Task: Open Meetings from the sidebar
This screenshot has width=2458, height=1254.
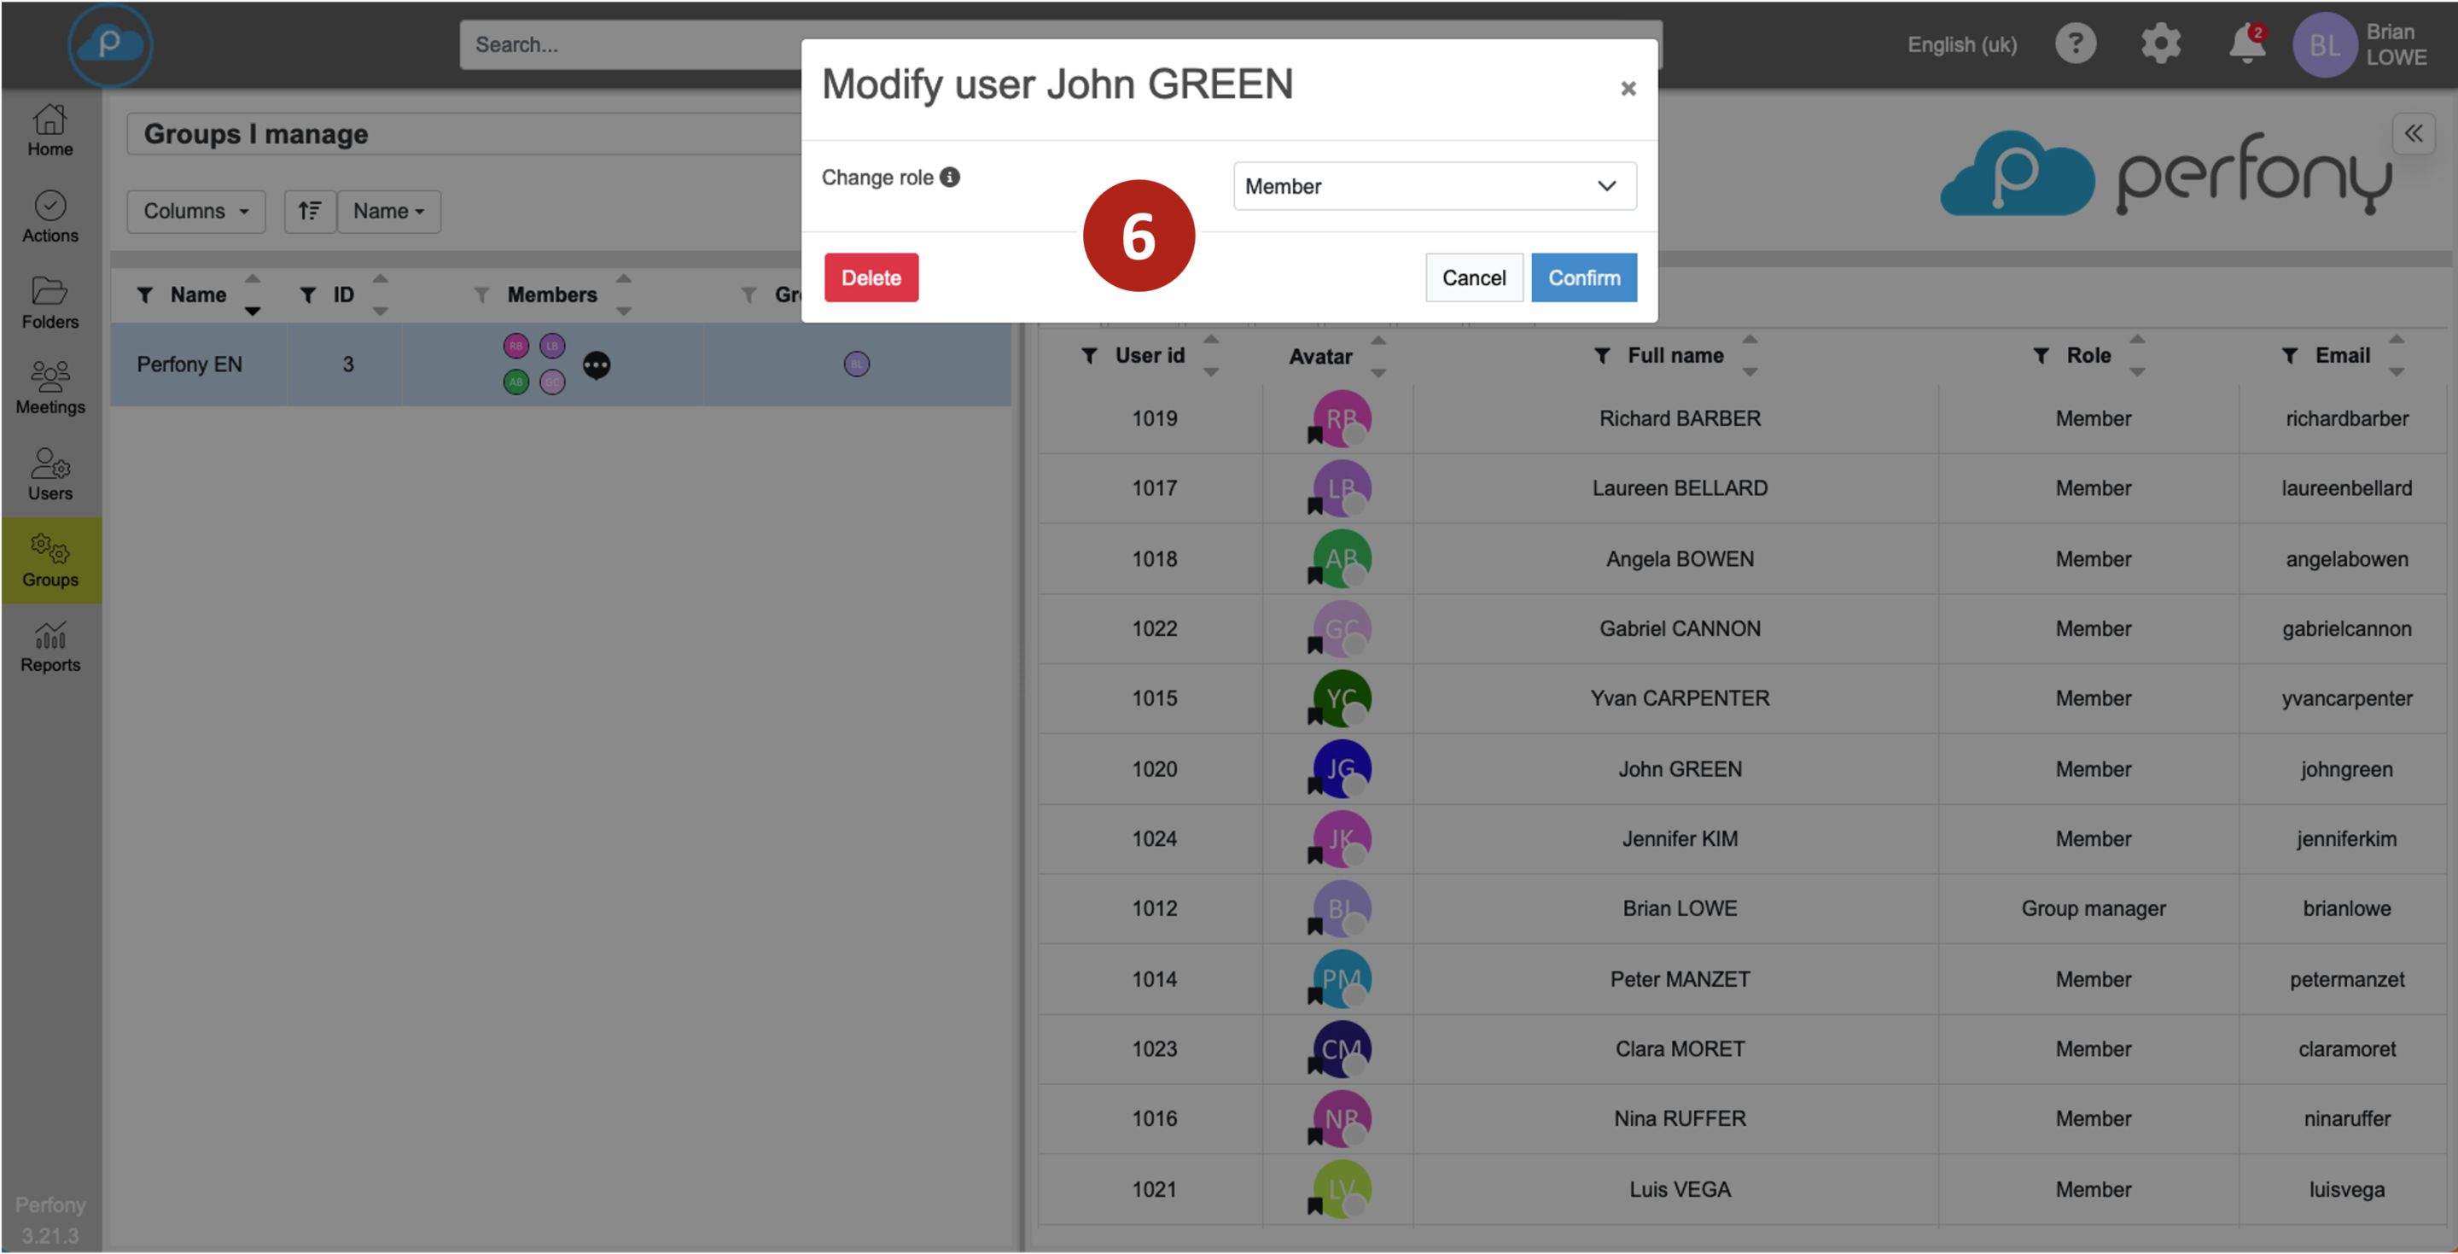Action: pyautogui.click(x=50, y=388)
